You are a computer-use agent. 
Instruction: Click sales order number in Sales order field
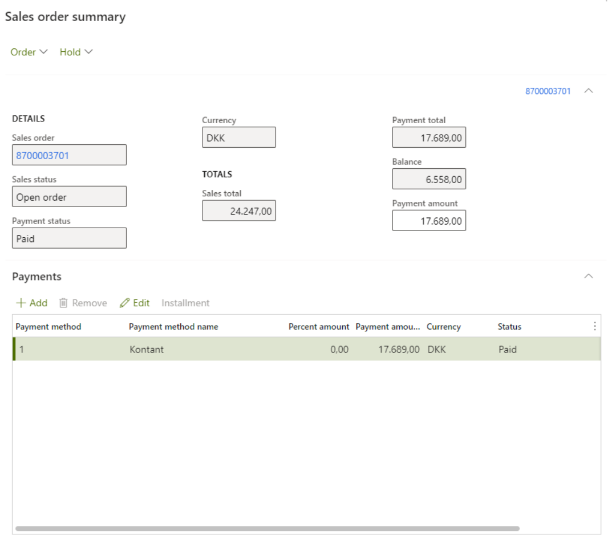43,155
